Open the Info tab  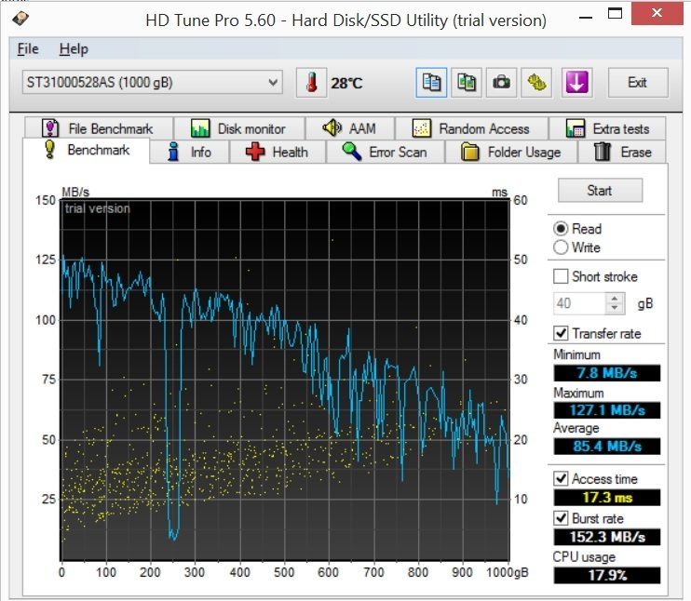(189, 152)
